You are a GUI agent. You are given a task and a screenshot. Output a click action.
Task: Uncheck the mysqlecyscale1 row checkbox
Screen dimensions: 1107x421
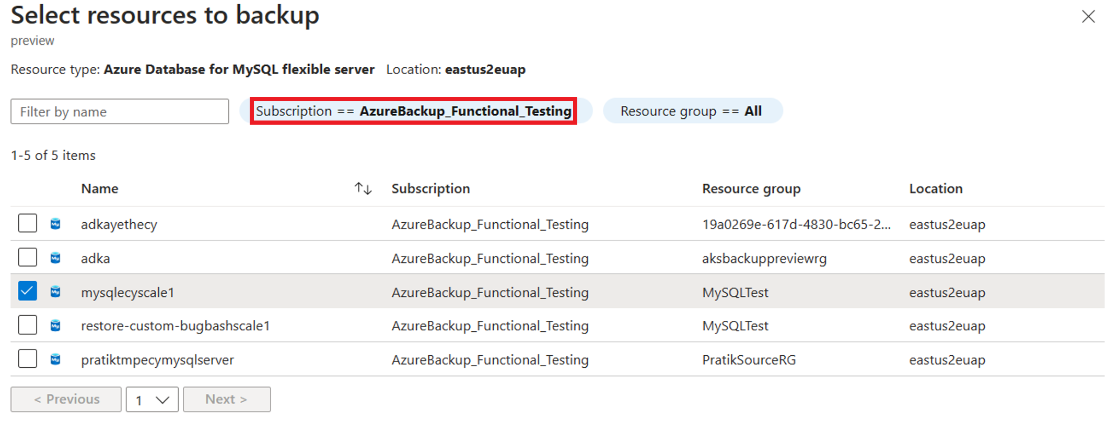(28, 291)
